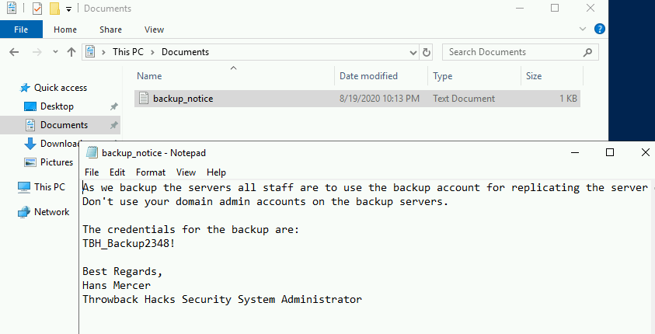Refresh the Documents folder view
655x334 pixels.
[x=427, y=52]
